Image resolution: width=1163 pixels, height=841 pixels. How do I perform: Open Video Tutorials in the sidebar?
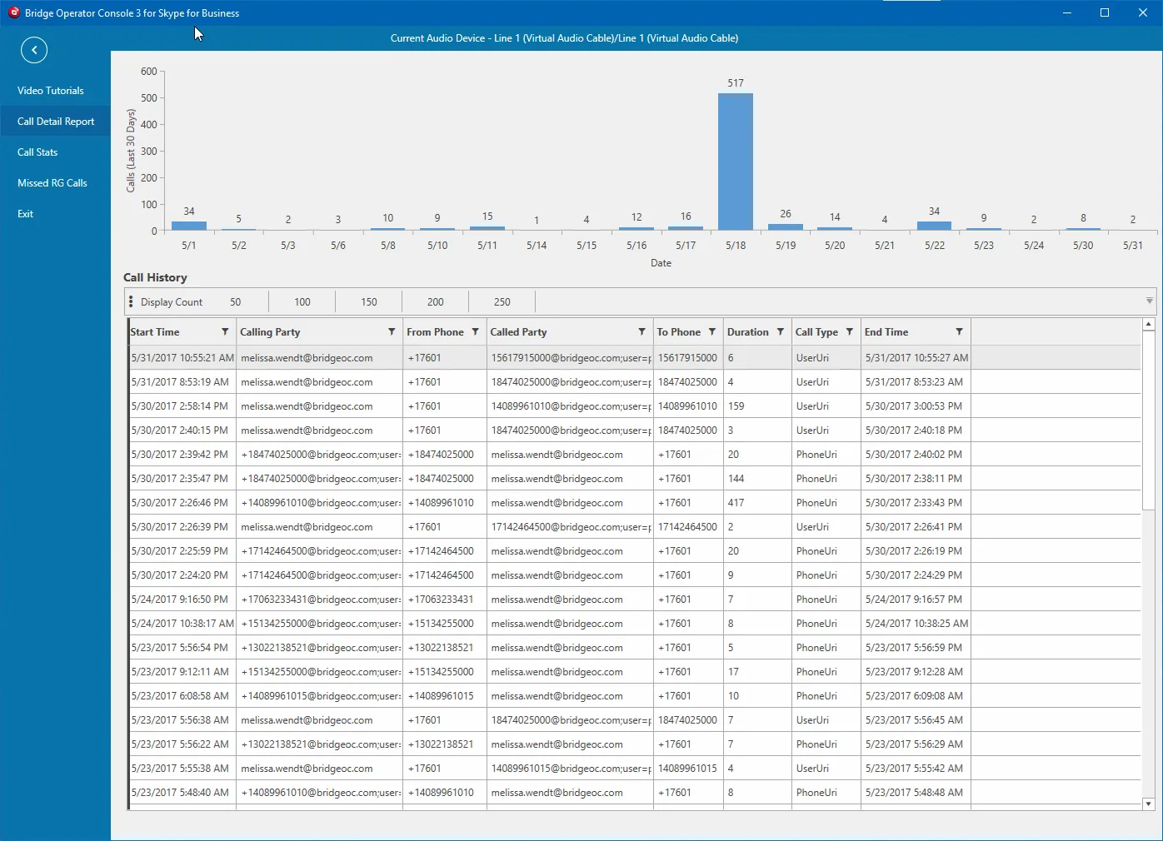pos(51,91)
